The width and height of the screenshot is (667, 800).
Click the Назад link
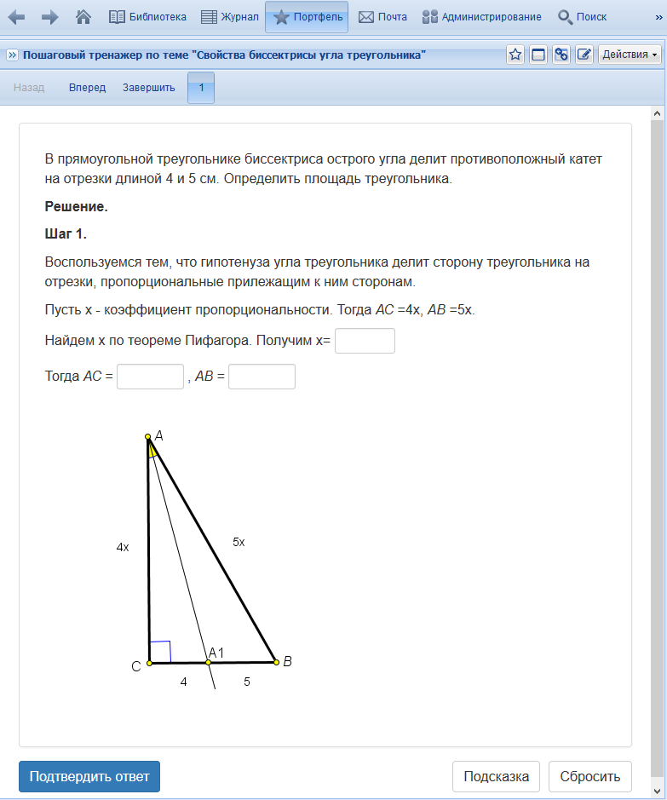pyautogui.click(x=29, y=87)
